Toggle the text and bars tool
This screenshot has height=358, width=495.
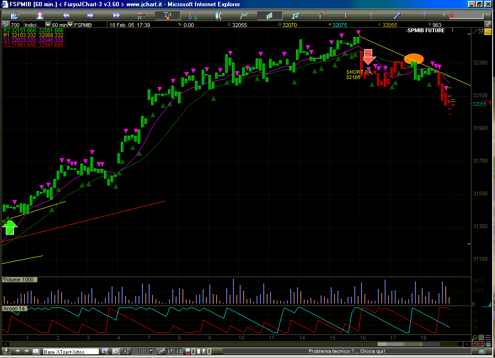[x=167, y=16]
